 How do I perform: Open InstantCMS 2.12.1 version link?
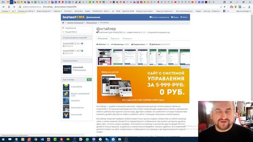[72, 43]
